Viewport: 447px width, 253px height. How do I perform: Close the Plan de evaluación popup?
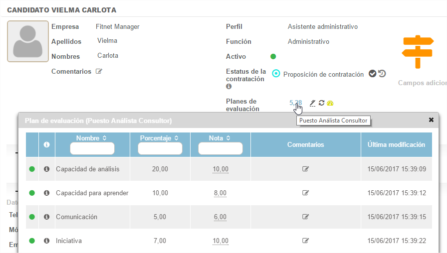(x=431, y=120)
